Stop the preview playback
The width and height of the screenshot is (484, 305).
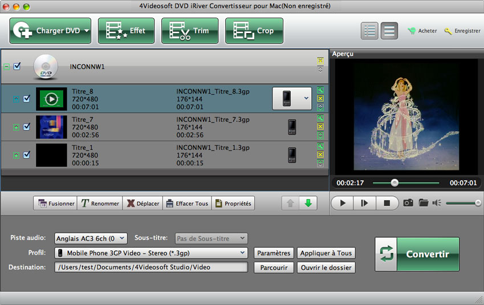[x=387, y=203]
